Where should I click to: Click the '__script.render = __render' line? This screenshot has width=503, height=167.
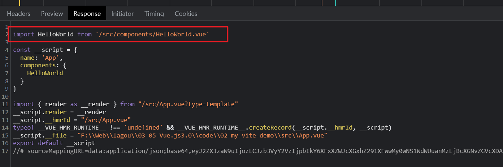click(60, 112)
